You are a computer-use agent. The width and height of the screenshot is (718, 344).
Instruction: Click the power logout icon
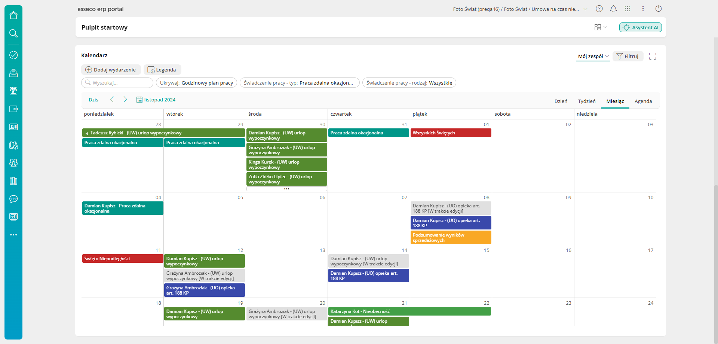click(x=659, y=9)
